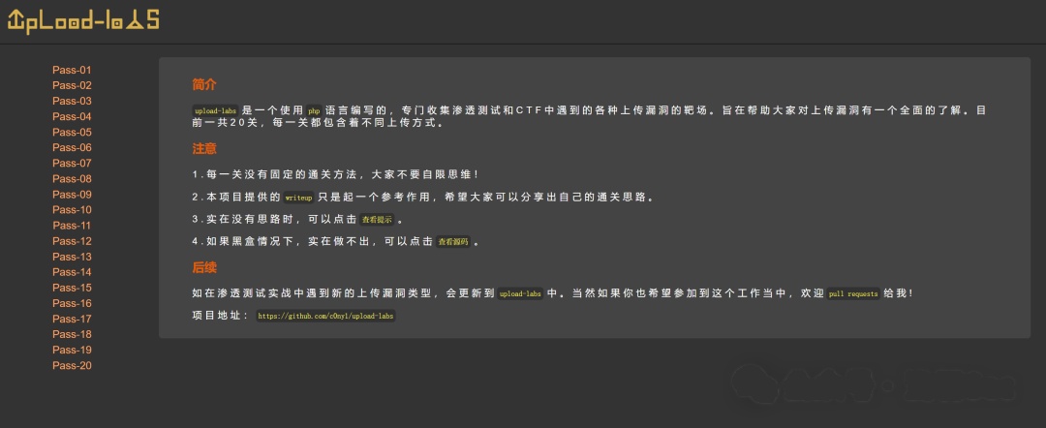This screenshot has width=1046, height=428.
Task: Select the Pass-07 sidebar link
Action: click(72, 164)
